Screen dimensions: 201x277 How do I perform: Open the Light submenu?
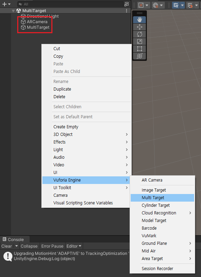(x=87, y=150)
